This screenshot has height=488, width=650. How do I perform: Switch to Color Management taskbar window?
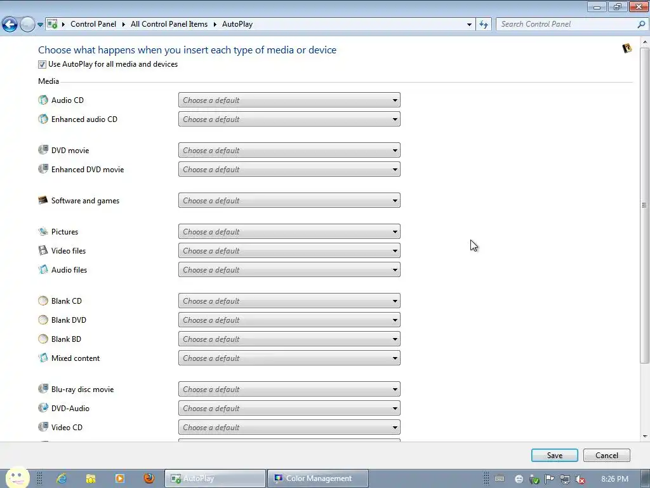318,478
